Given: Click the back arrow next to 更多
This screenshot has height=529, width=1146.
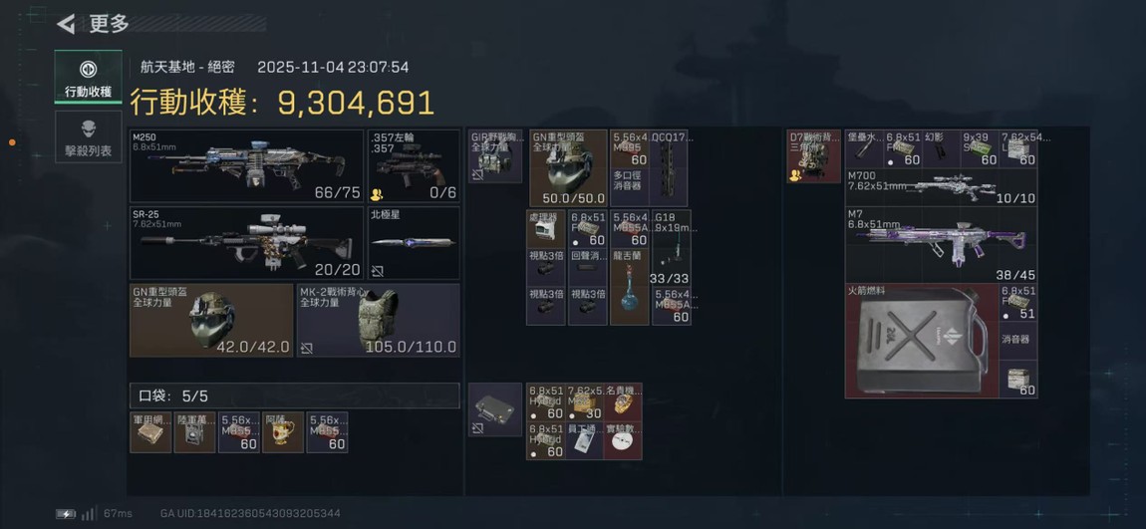Looking at the screenshot, I should 67,24.
